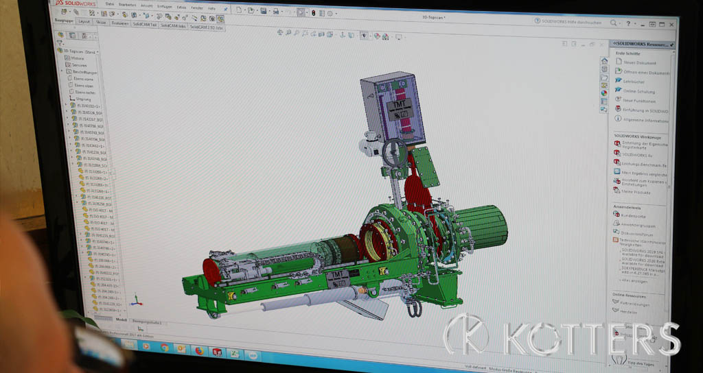Switch to the Bewegungsstudie 1 bottom tab
The width and height of the screenshot is (703, 373).
click(146, 322)
